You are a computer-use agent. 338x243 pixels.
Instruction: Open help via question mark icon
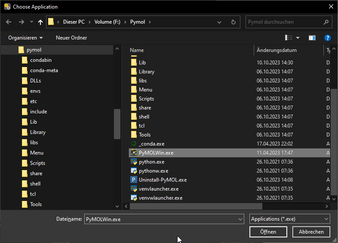tap(327, 38)
